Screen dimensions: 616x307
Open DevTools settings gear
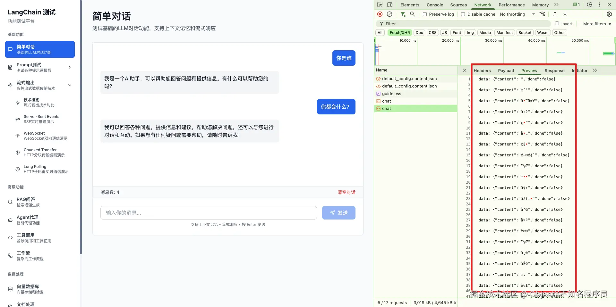pos(590,4)
